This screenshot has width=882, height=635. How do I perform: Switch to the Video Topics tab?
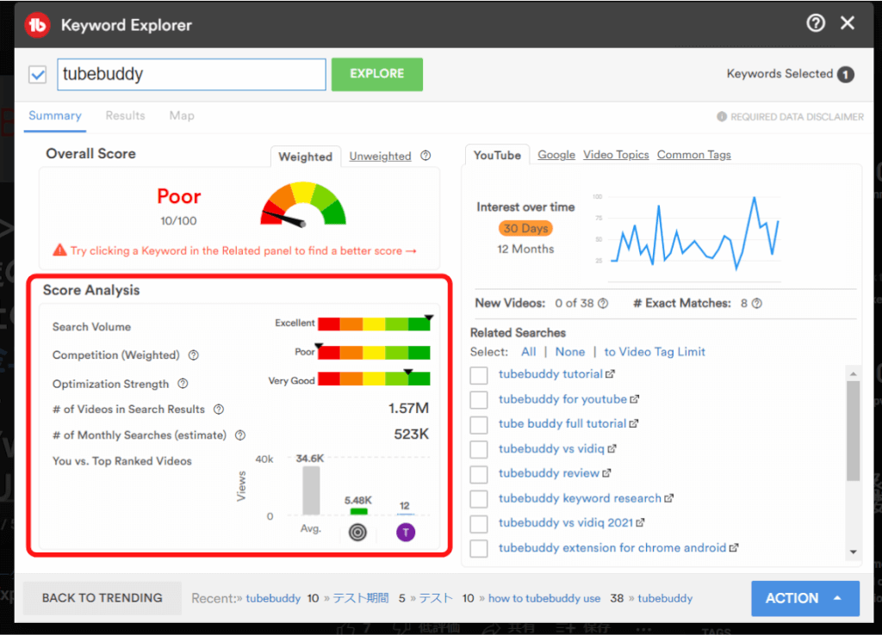(x=616, y=155)
